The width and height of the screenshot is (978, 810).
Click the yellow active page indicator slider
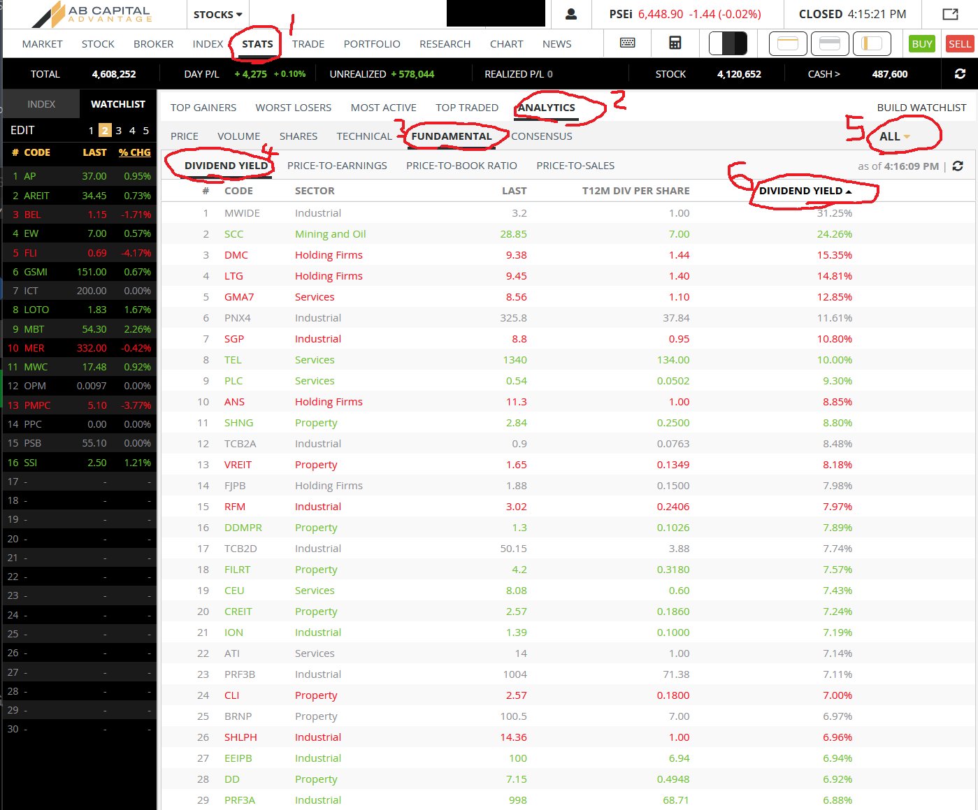pyautogui.click(x=105, y=130)
